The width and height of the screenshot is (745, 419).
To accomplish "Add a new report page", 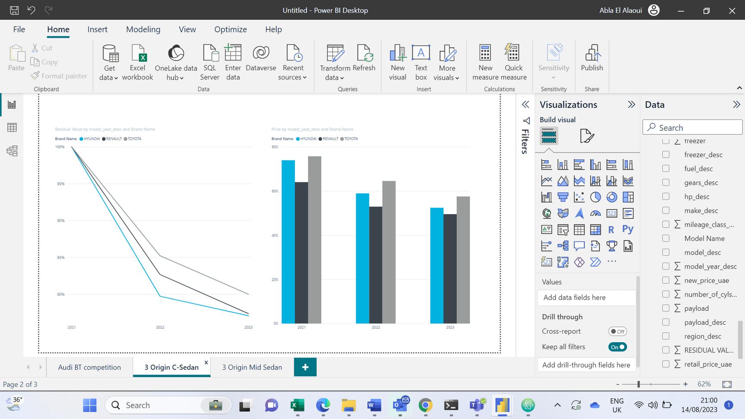I will (305, 367).
